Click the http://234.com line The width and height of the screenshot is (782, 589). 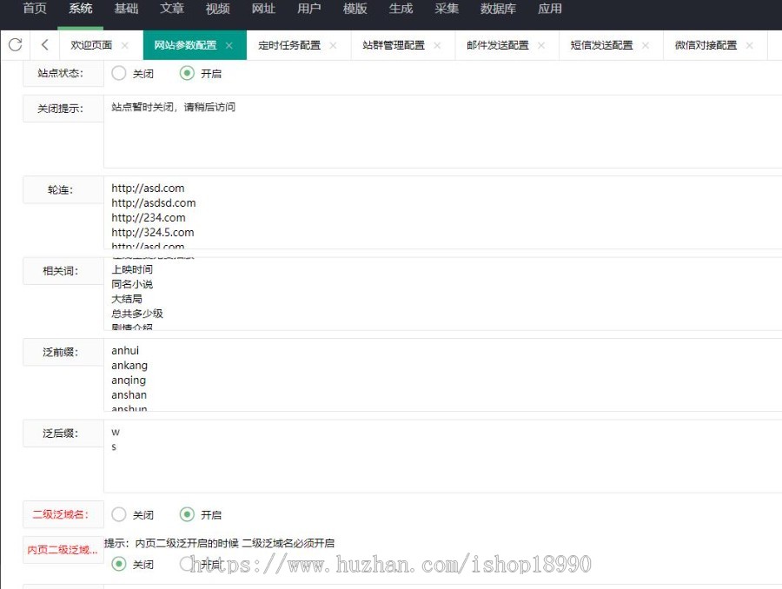click(148, 217)
